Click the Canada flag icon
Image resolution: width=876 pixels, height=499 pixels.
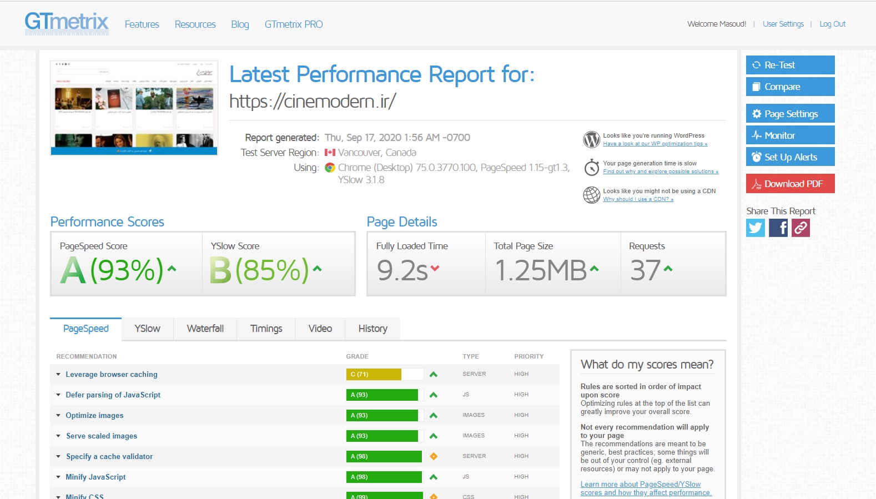coord(330,152)
